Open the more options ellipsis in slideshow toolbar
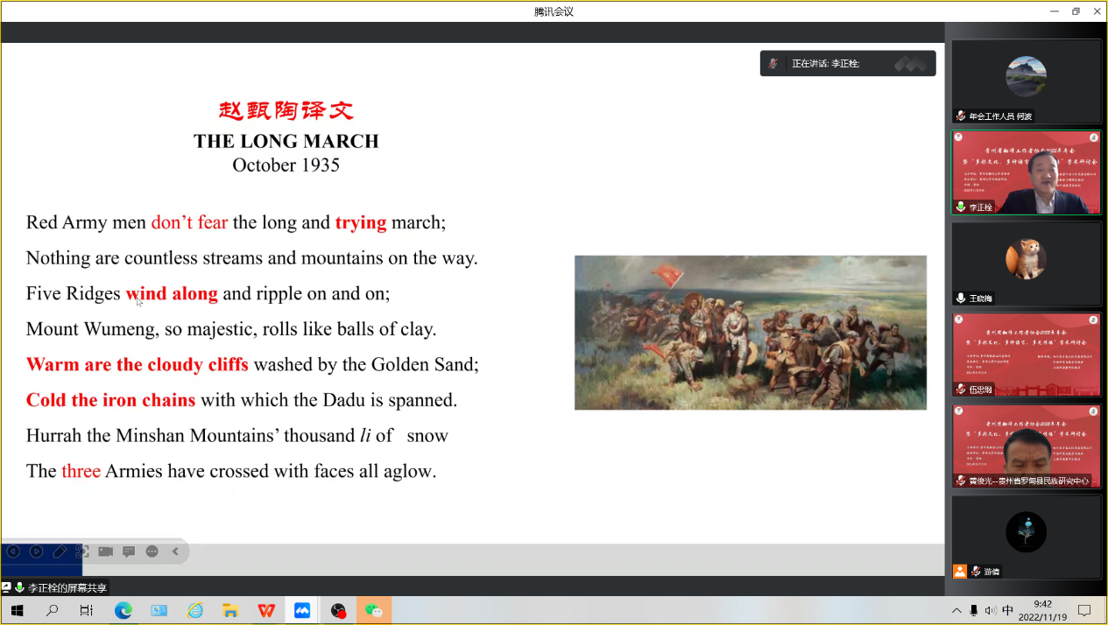1108x625 pixels. (152, 551)
